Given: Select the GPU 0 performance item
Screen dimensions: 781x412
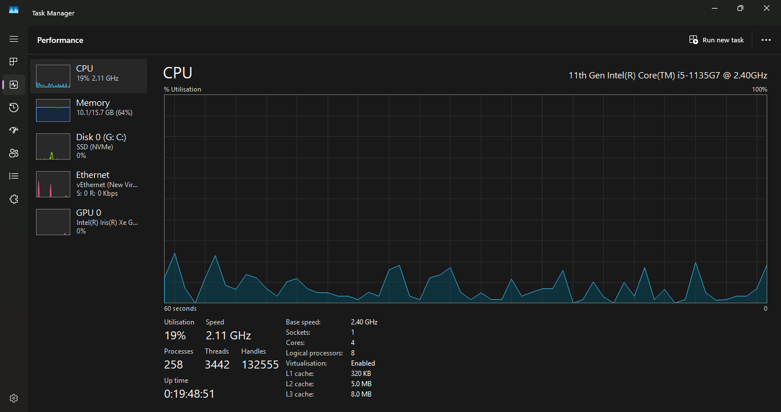Looking at the screenshot, I should [x=89, y=221].
